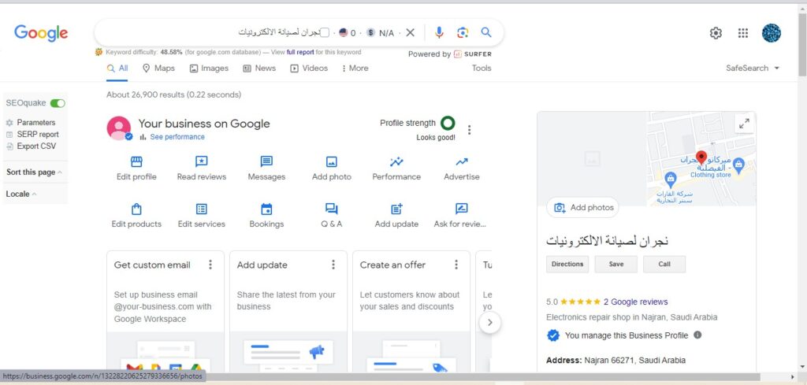The image size is (807, 385).
Task: Open info icon beside manage Business Profile
Action: click(x=697, y=335)
